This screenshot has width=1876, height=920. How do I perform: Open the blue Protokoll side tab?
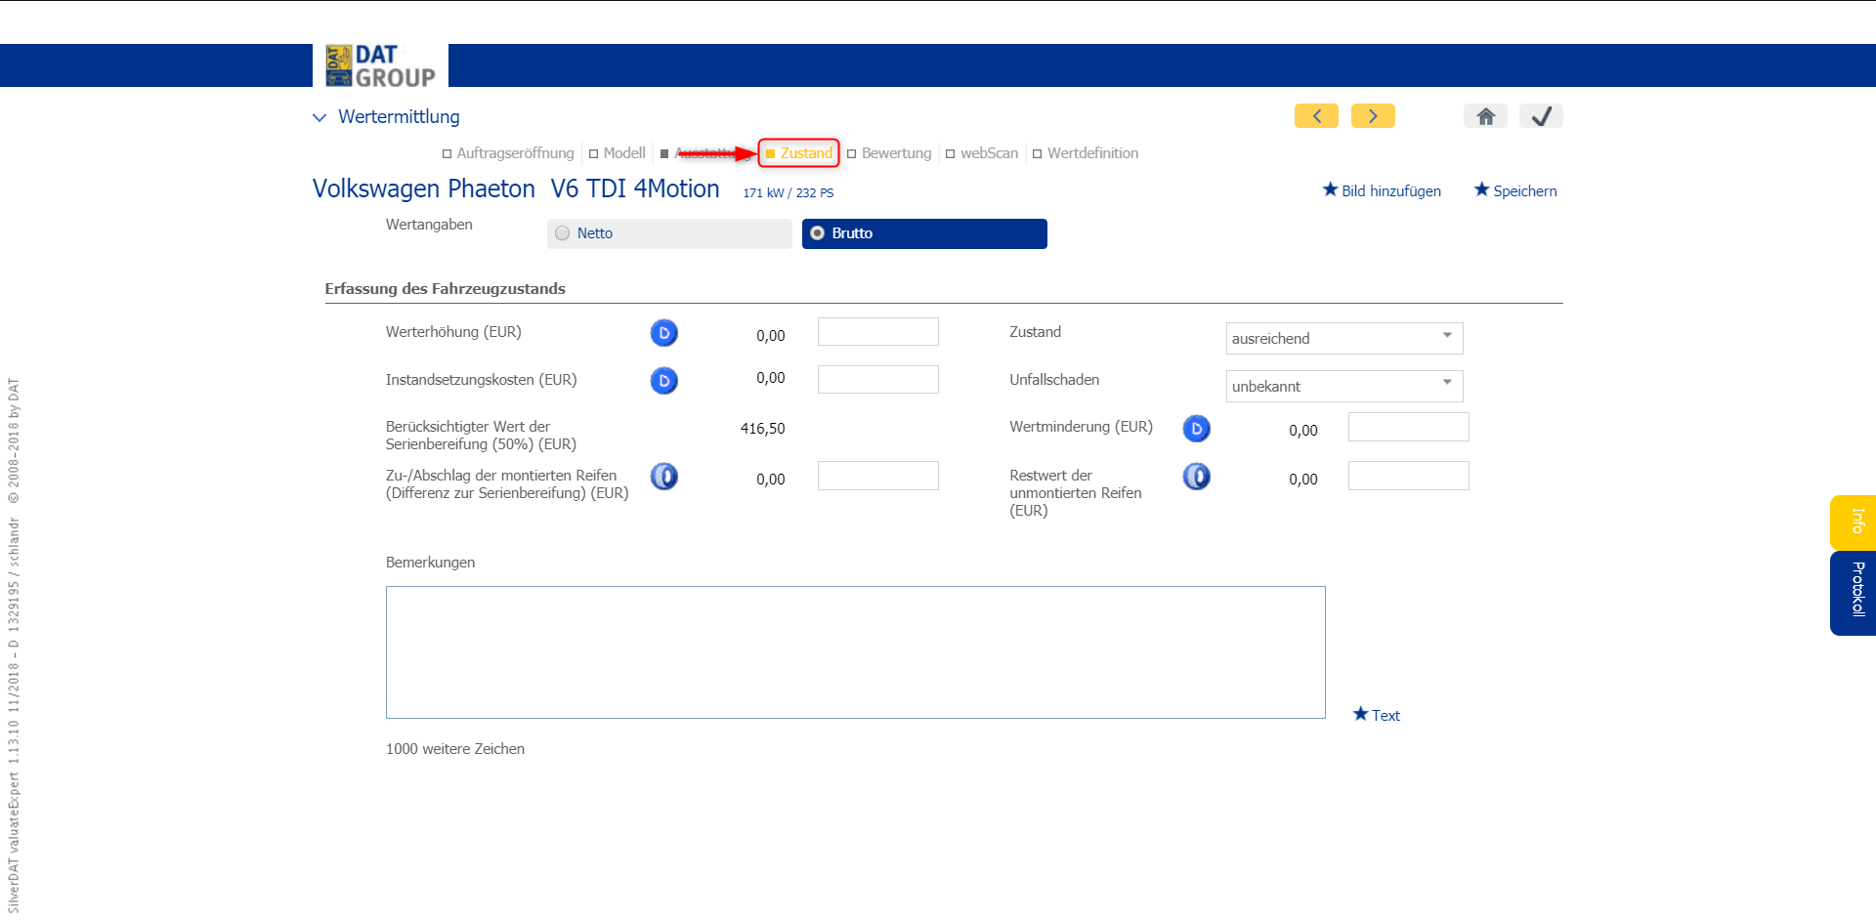pyautogui.click(x=1854, y=593)
